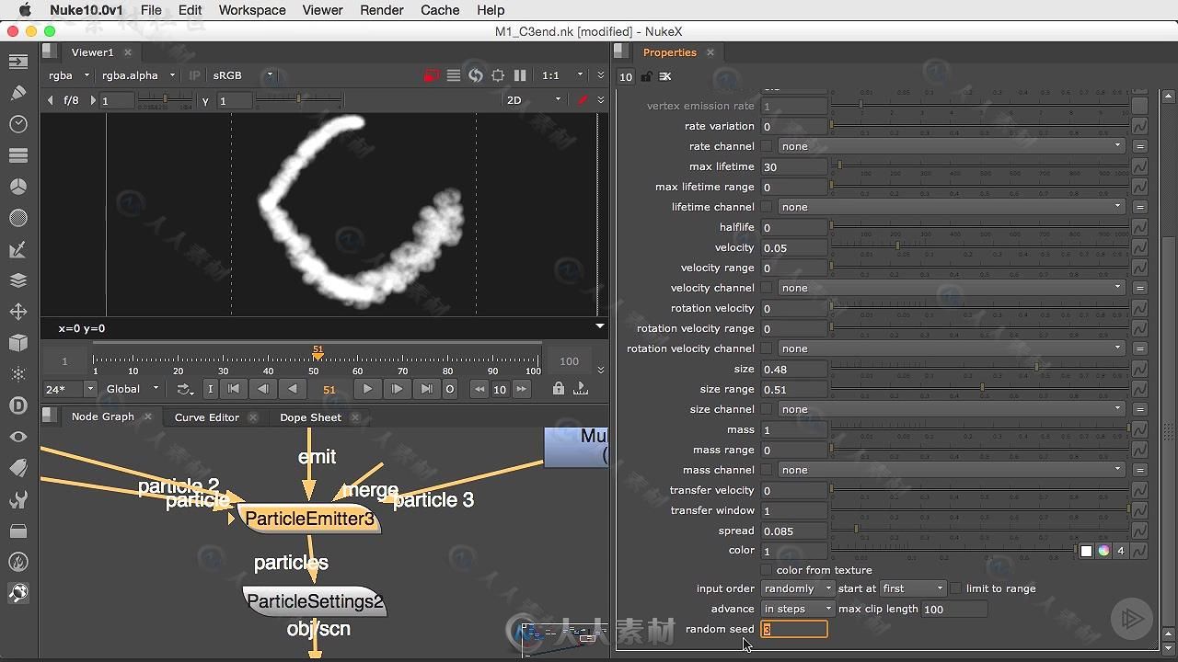The height and width of the screenshot is (662, 1178).
Task: Open the sRGB viewer process dropdown
Action: click(x=242, y=75)
